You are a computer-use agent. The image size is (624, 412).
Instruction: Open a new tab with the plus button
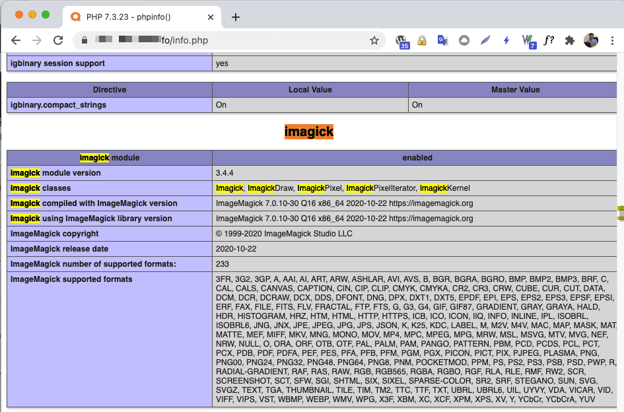(236, 17)
